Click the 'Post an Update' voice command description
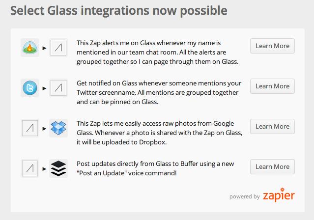Viewport: 314px width, 220px height. (x=155, y=168)
